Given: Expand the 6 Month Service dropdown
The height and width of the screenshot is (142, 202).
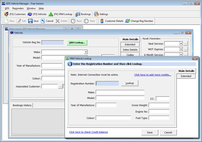Looking at the screenshot, I should pos(181,55).
